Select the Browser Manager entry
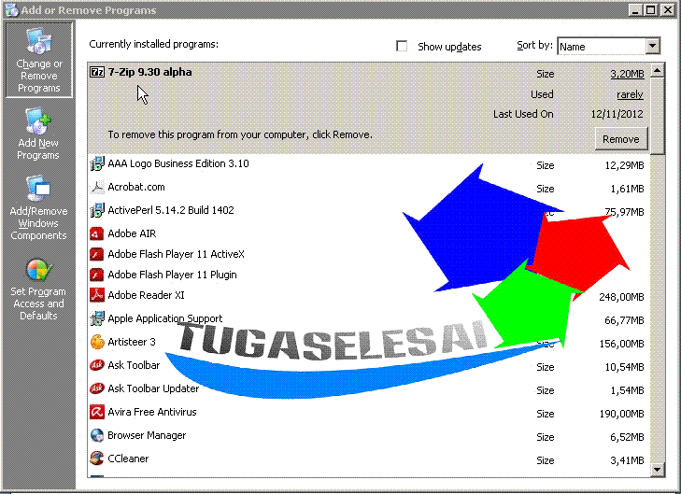 tap(368, 435)
